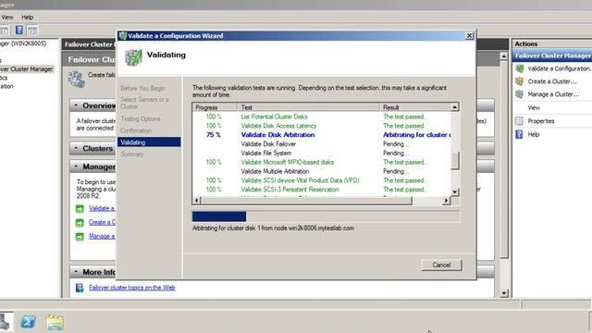The height and width of the screenshot is (333, 592).
Task: Open Failover cluster topics on the Web
Action: (131, 288)
